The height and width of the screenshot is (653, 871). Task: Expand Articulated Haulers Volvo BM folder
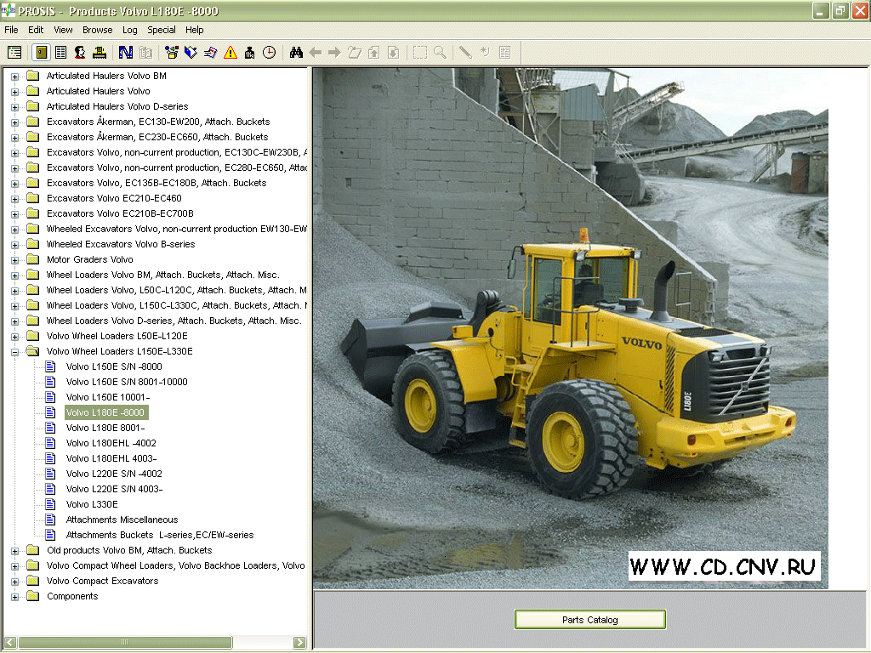coord(15,77)
